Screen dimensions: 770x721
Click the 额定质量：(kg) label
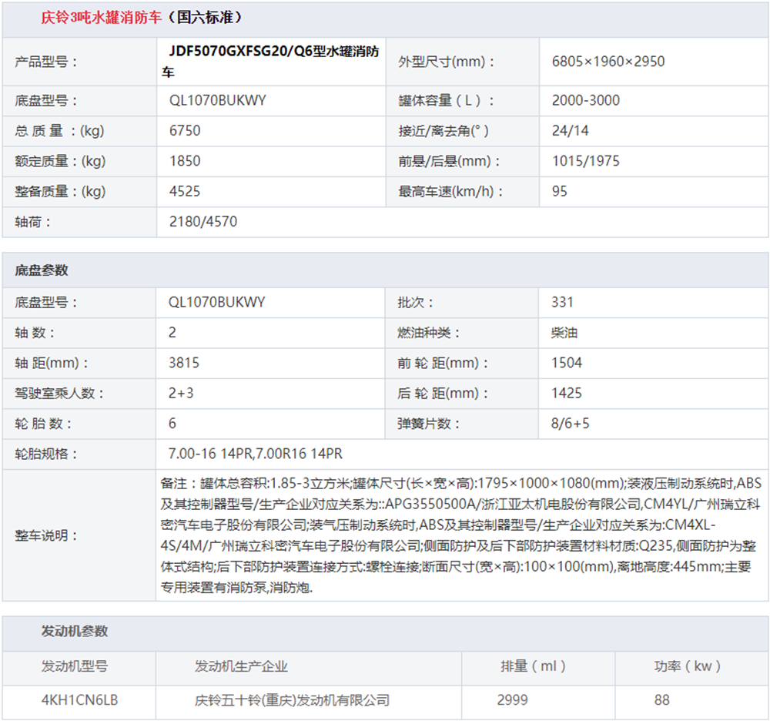tap(60, 162)
